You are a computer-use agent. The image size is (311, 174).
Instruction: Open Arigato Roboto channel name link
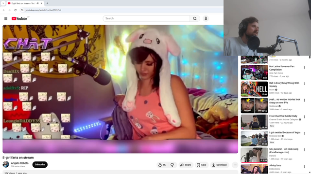pos(19,163)
